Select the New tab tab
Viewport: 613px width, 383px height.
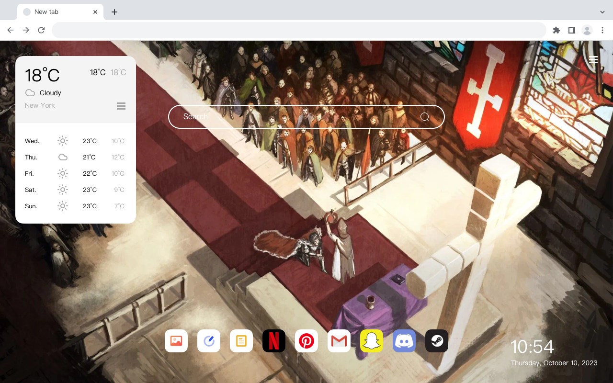60,12
